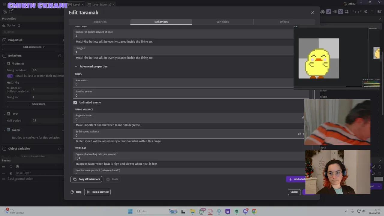Open the zoom magnifier tool

tap(366, 12)
